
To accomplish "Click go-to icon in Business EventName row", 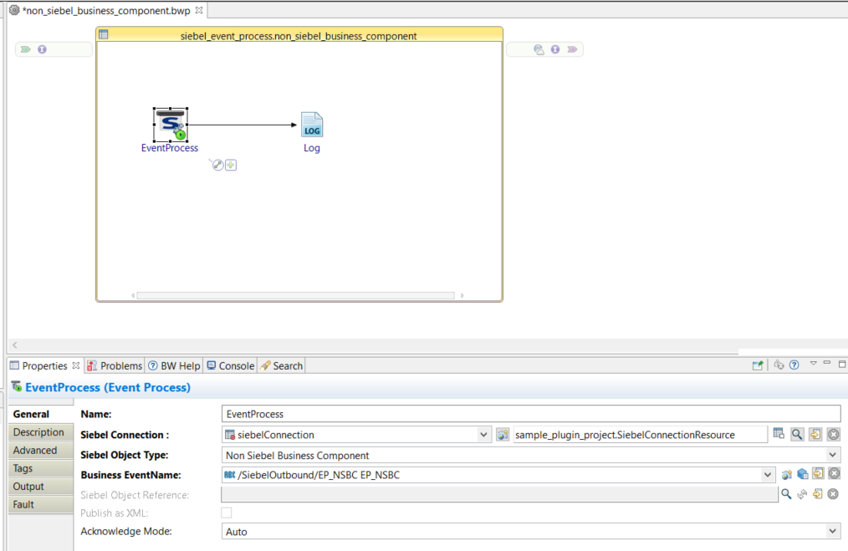I will 818,474.
